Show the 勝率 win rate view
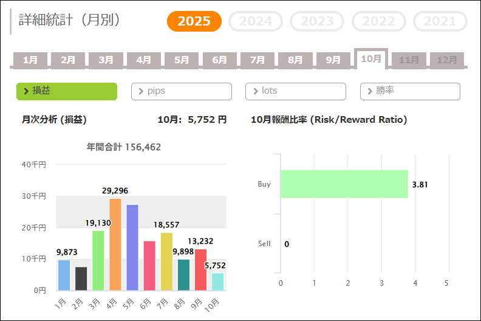 (410, 91)
